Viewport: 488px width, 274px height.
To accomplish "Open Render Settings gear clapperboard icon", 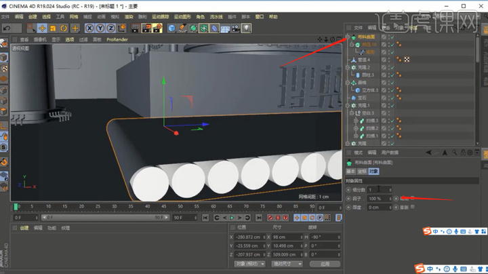I will point(157,28).
